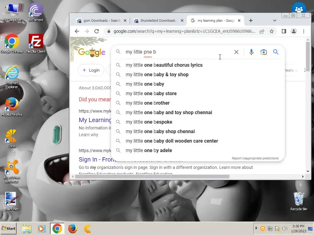This screenshot has height=235, width=314.
Task: Open My Computer desktop icon
Action: coord(12,12)
